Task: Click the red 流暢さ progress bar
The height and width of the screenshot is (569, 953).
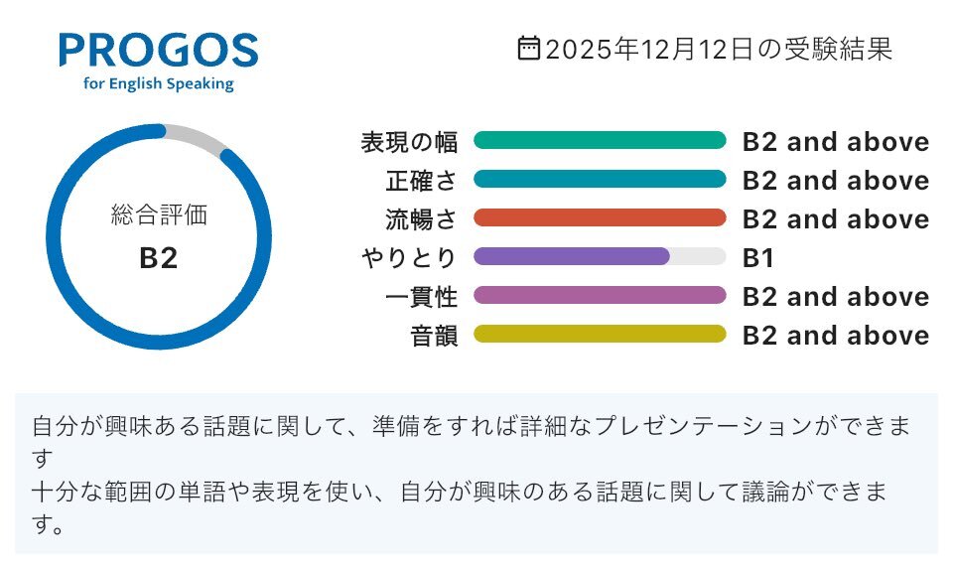Action: click(600, 218)
